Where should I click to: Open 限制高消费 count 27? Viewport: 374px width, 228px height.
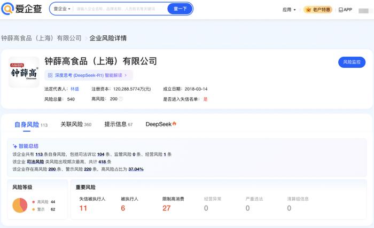pos(167,208)
